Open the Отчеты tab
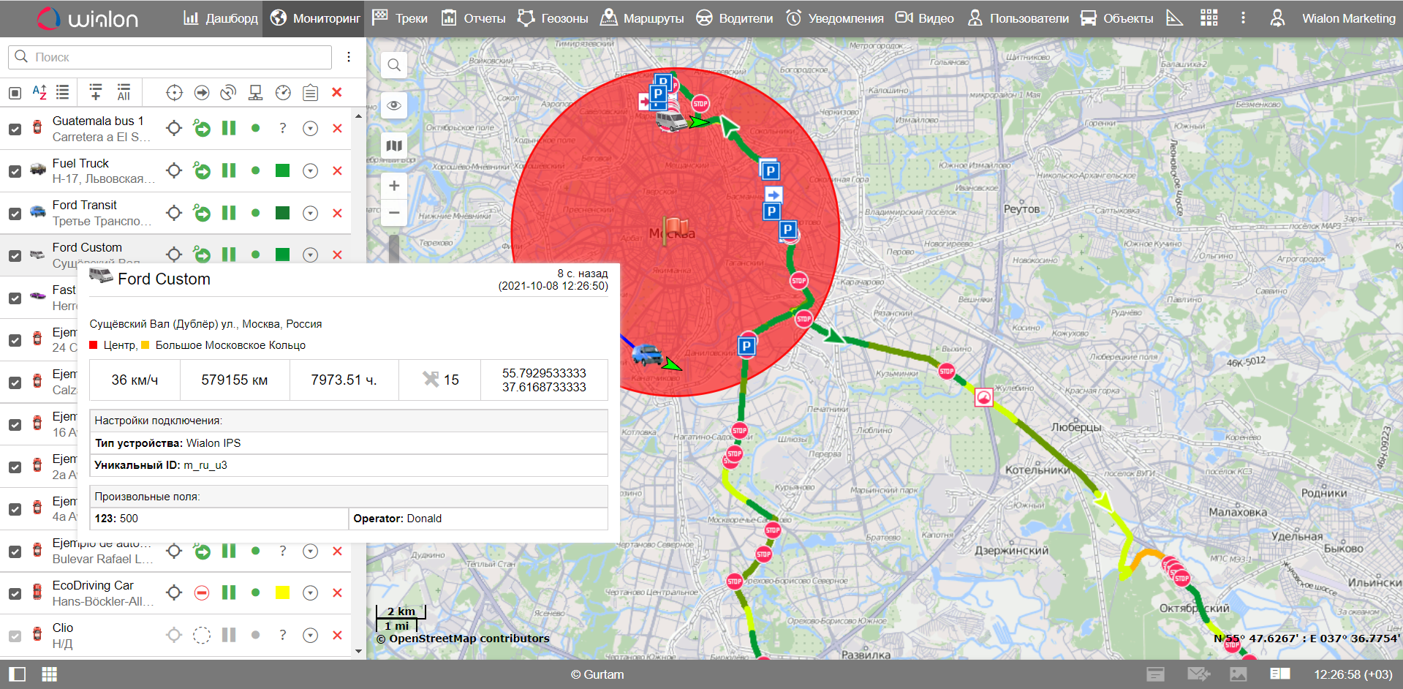This screenshot has width=1403, height=689. (x=473, y=18)
